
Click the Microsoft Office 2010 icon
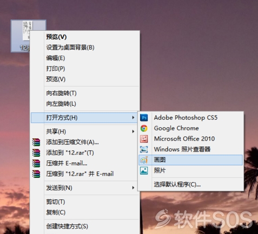point(144,139)
